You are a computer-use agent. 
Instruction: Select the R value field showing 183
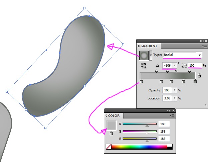click(x=164, y=124)
